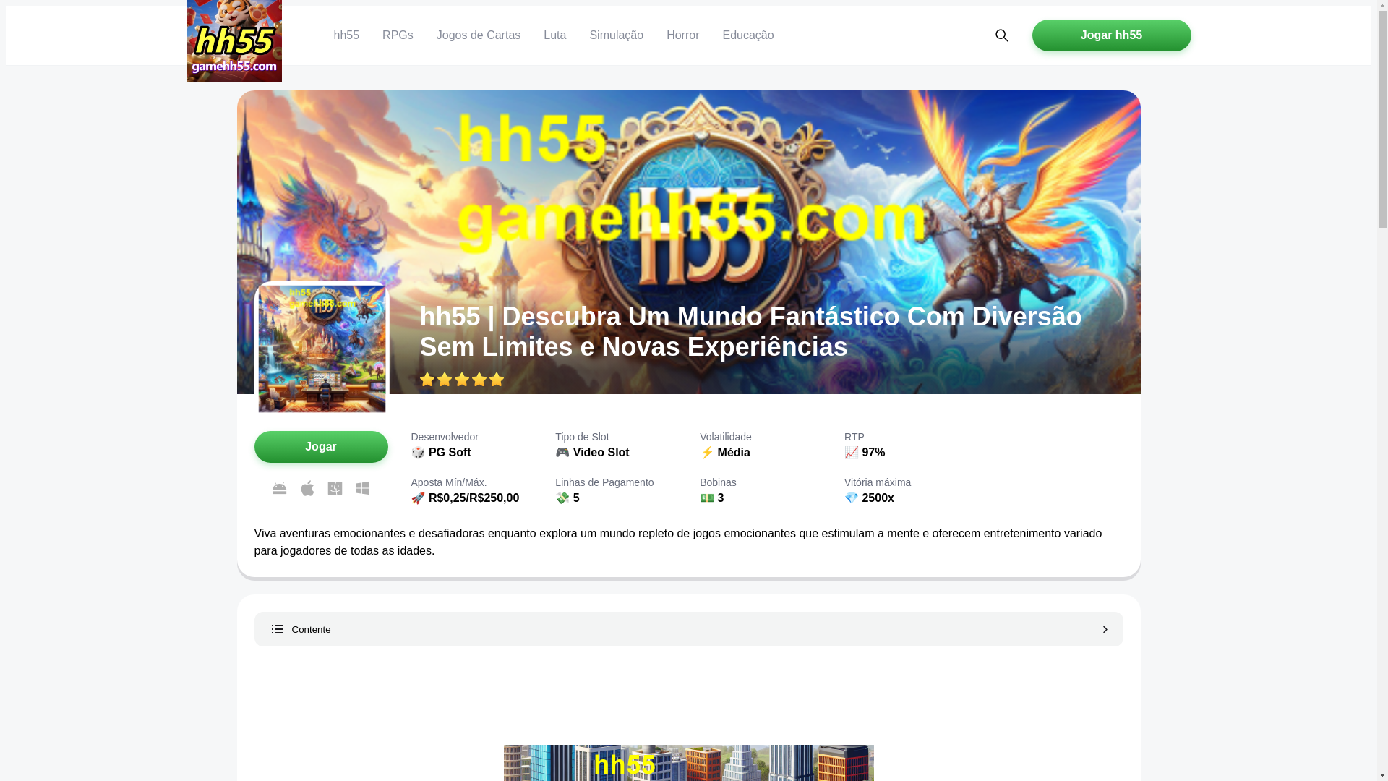The image size is (1388, 781).
Task: Click the green Jogar button
Action: 321,447
